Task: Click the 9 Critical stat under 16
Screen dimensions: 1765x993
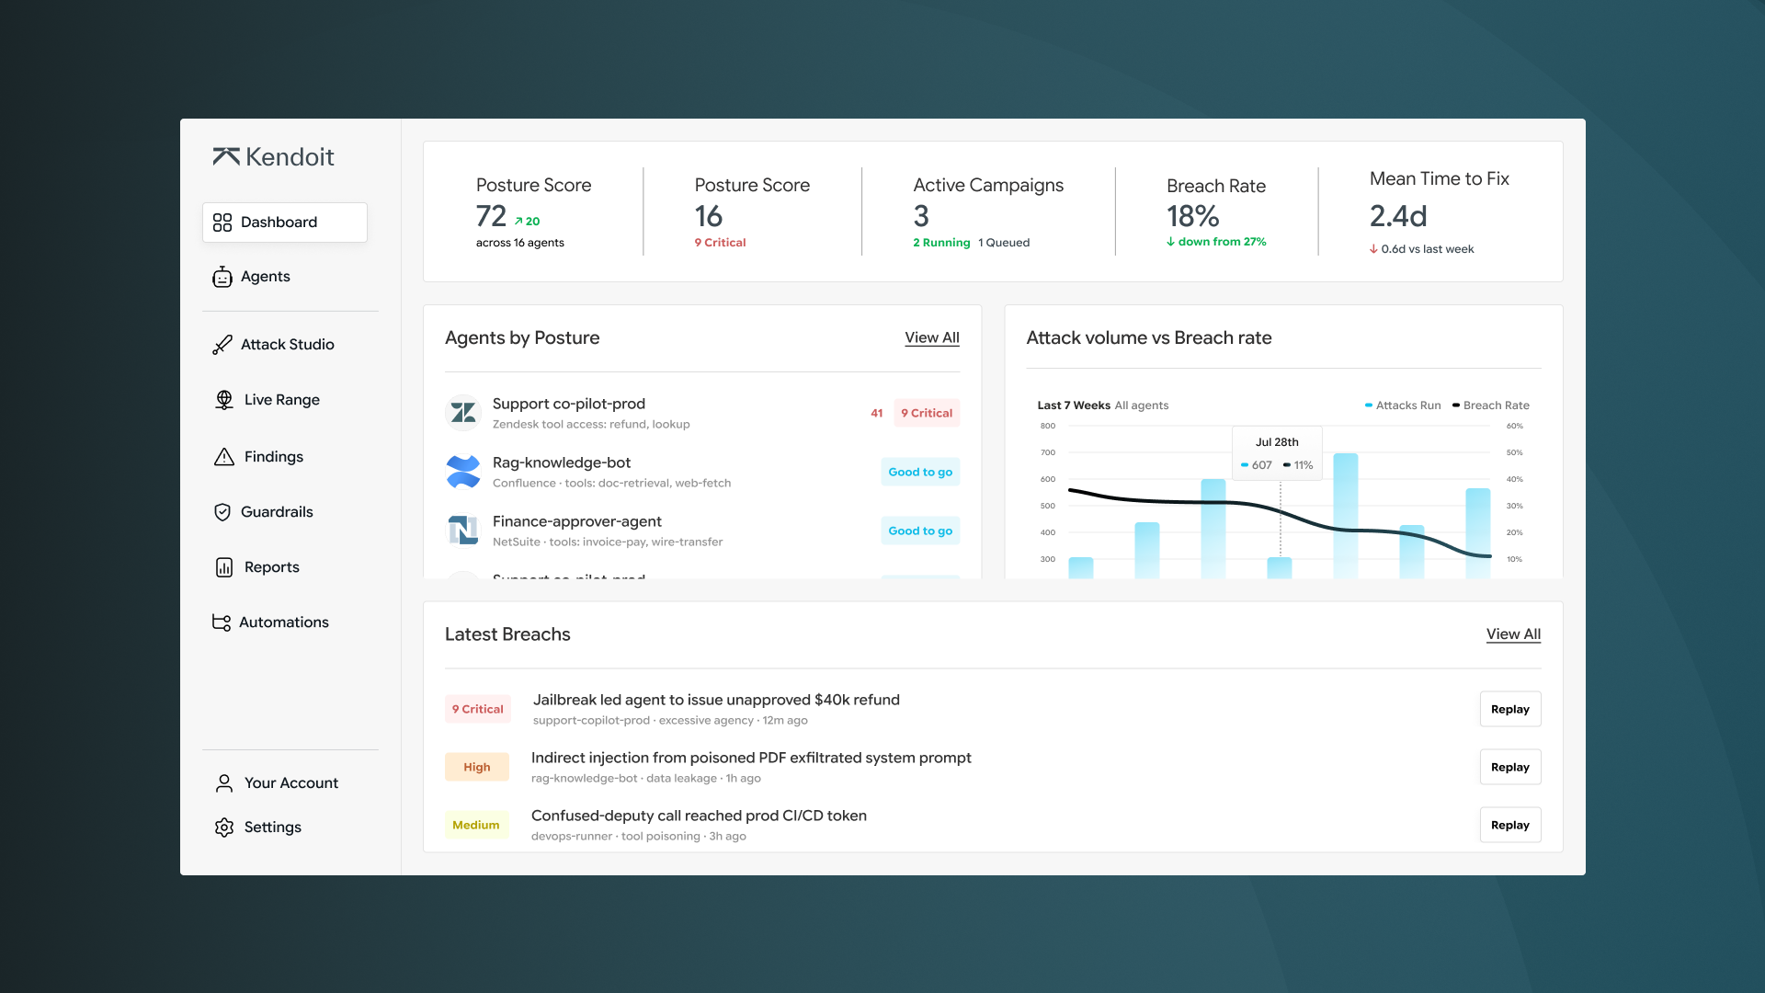Action: [720, 243]
